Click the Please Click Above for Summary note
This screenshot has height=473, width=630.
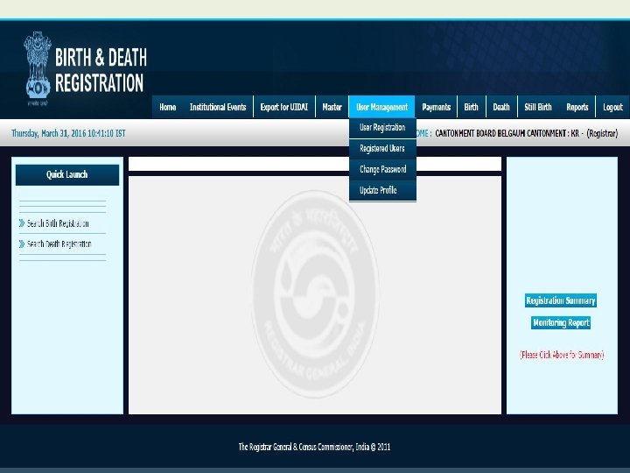tap(562, 355)
